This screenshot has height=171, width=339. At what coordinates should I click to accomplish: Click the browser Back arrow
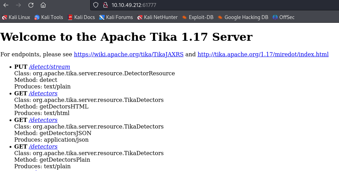[x=6, y=5]
